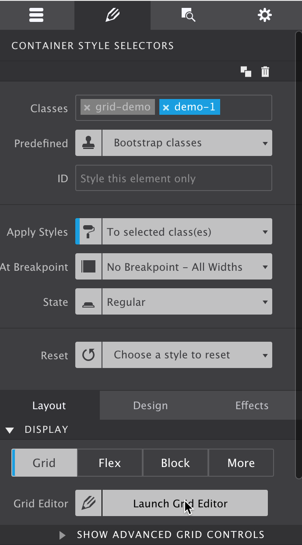Click the ID input field
The image size is (302, 545).
(173, 178)
